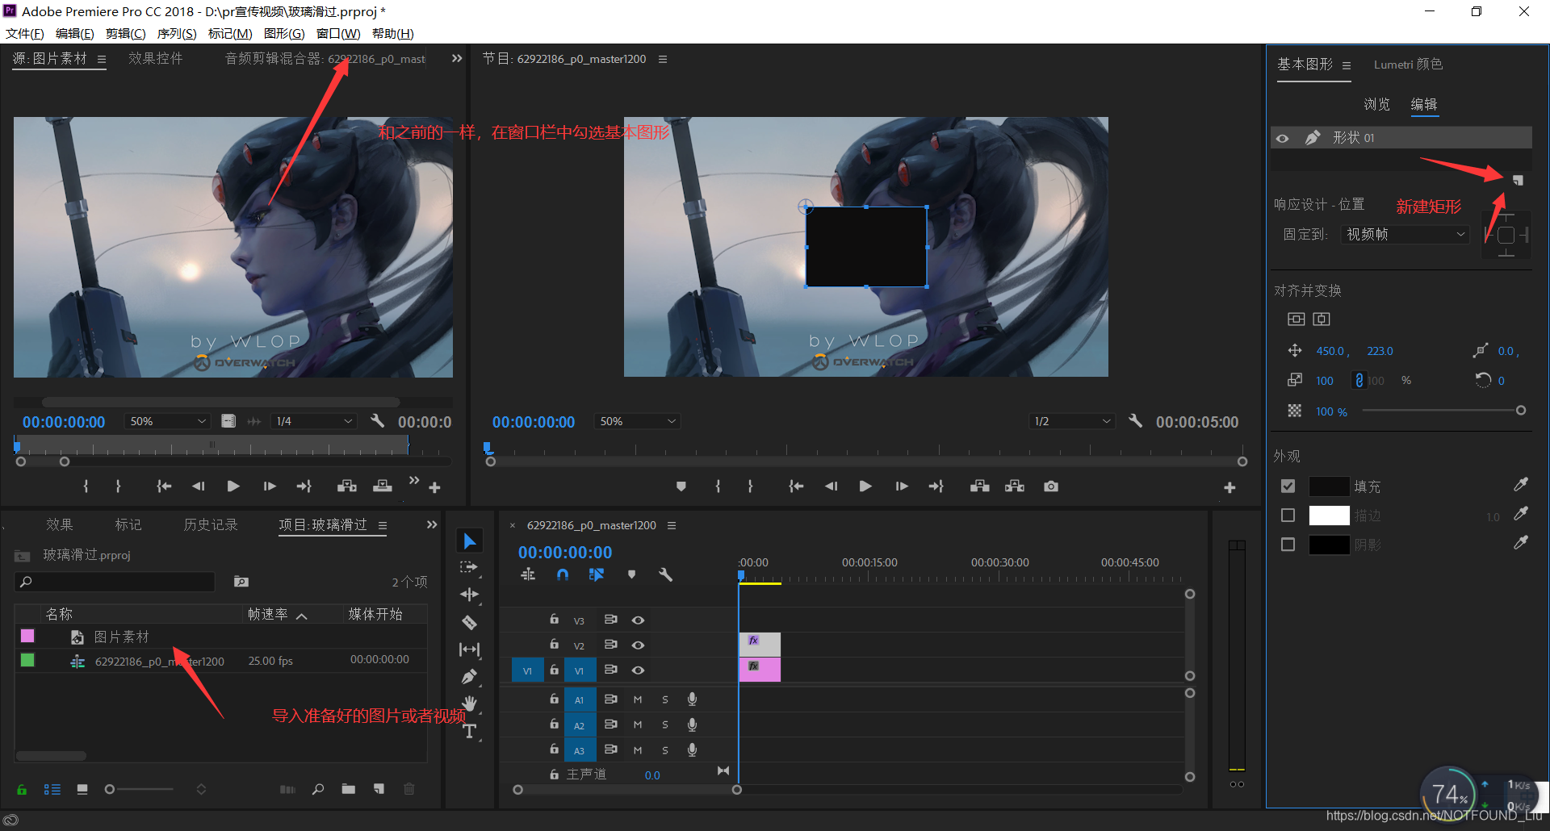Export frame with camera icon

click(x=1050, y=486)
